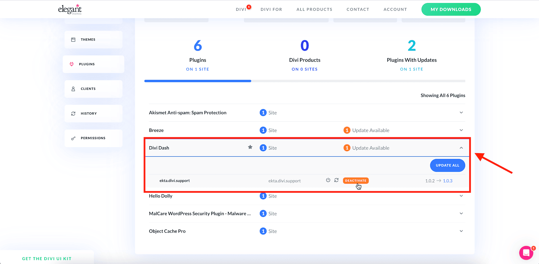Expand the Object Cache Pro row
This screenshot has width=539, height=264.
click(461, 231)
